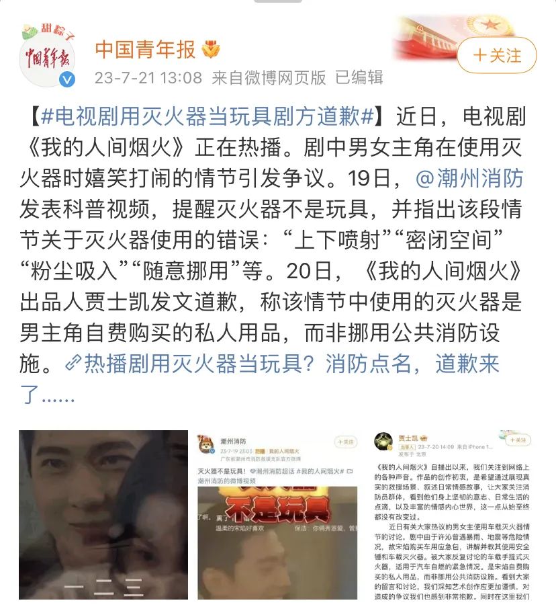Tap the chain link icon before 热播剧

[73, 363]
